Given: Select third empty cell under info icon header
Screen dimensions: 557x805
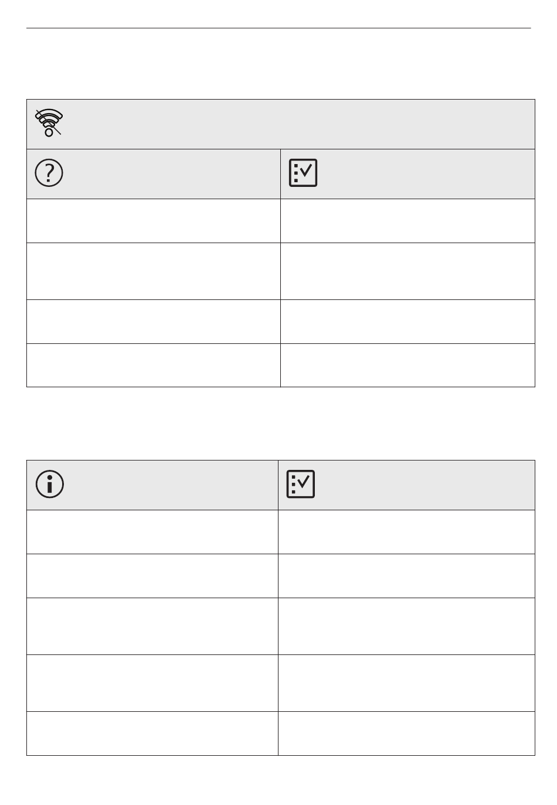Looking at the screenshot, I should coord(152,626).
